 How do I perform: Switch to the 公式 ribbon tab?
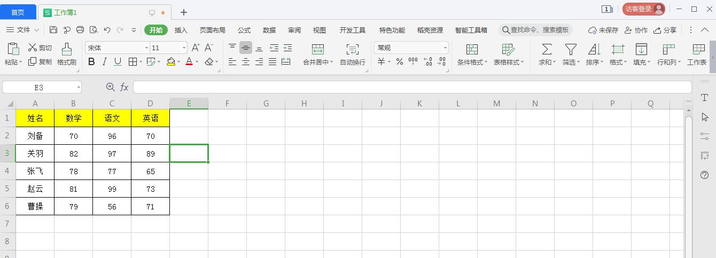click(x=244, y=30)
